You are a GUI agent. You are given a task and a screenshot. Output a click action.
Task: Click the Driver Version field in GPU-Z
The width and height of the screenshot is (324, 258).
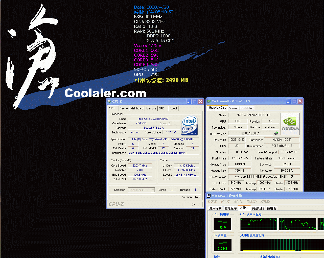tap(264, 177)
